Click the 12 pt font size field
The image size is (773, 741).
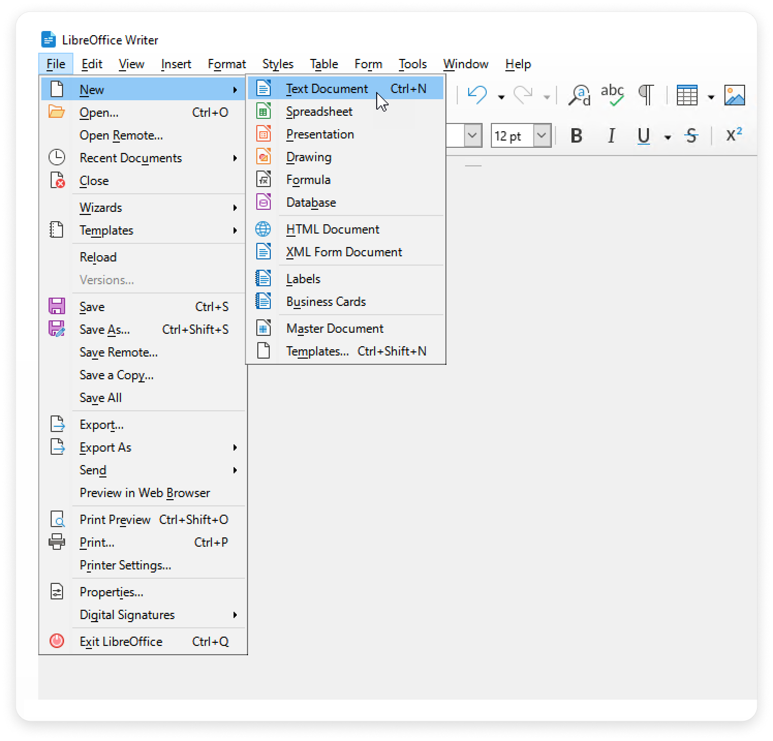pyautogui.click(x=512, y=136)
